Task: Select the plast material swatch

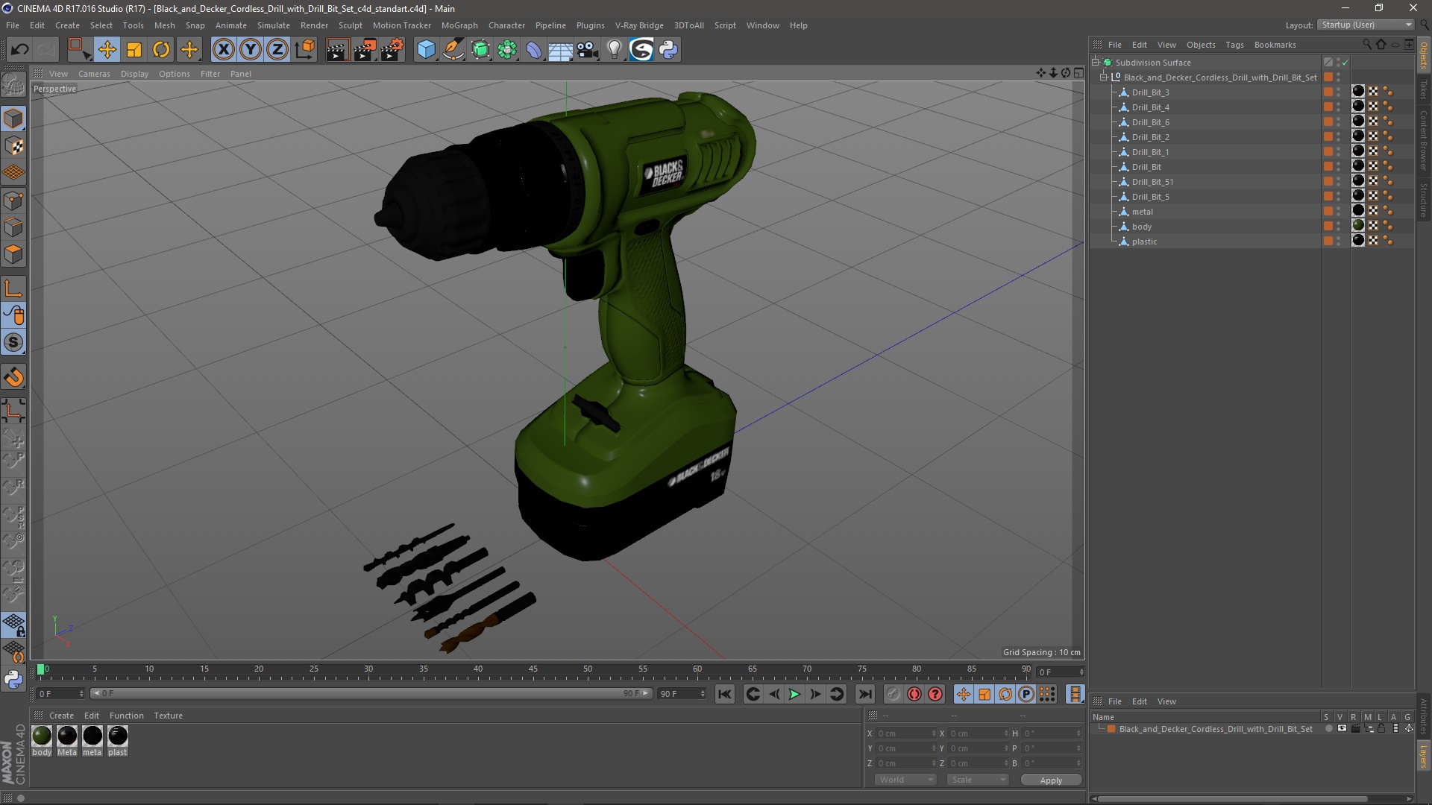Action: [118, 736]
